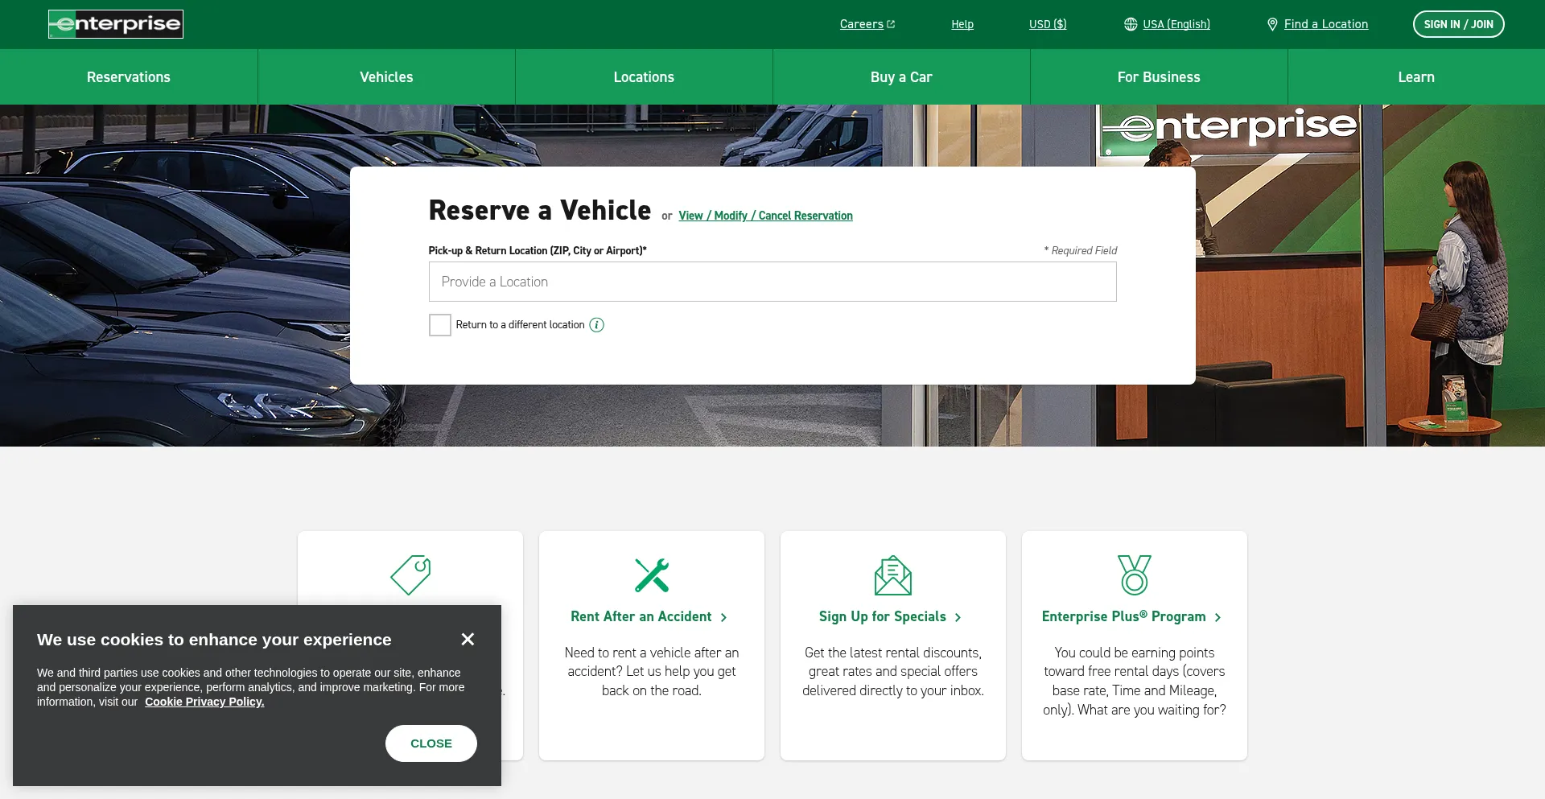
Task: Click the chevron after Enterprise Plus Program
Action: point(1217,617)
